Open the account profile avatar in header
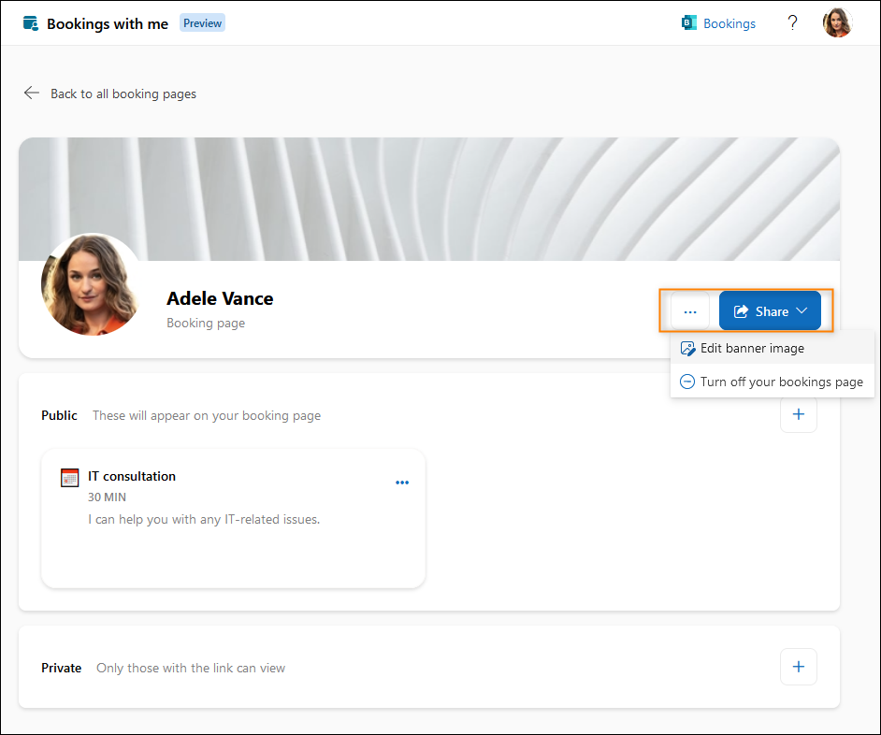 pyautogui.click(x=837, y=23)
